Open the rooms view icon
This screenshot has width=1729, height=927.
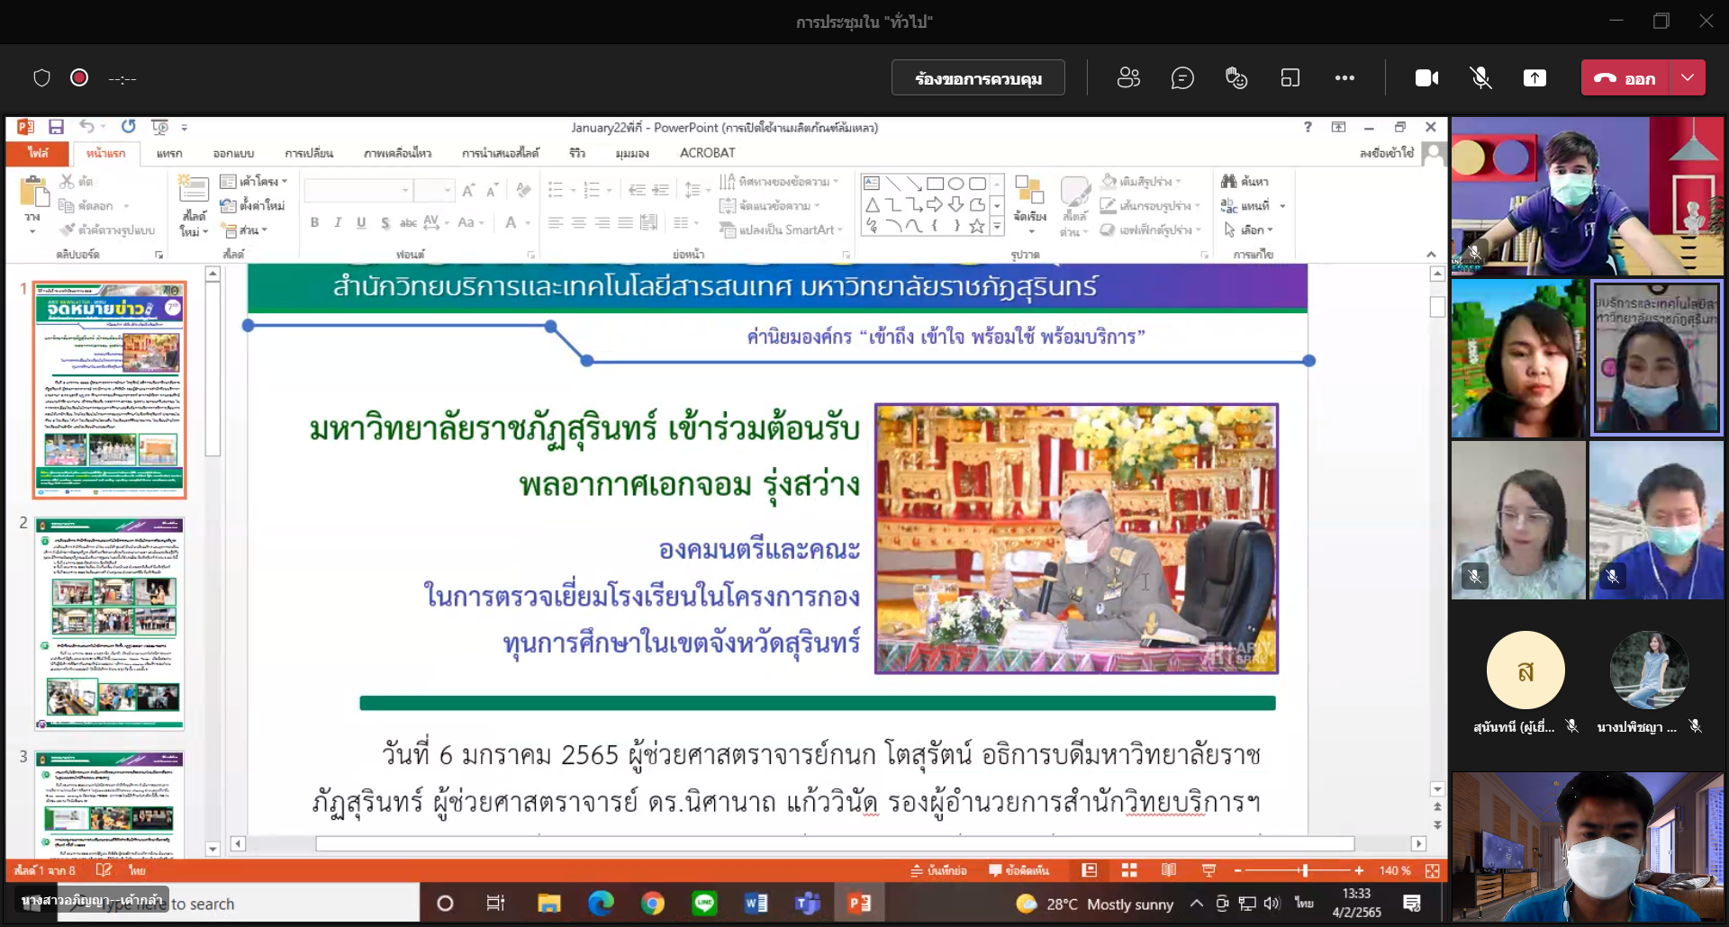(1290, 78)
